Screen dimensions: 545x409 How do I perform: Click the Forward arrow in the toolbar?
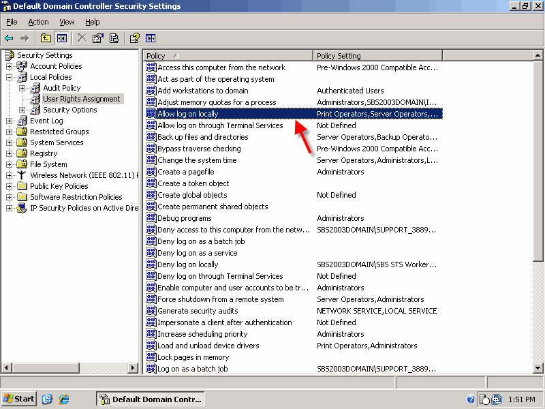[25, 38]
